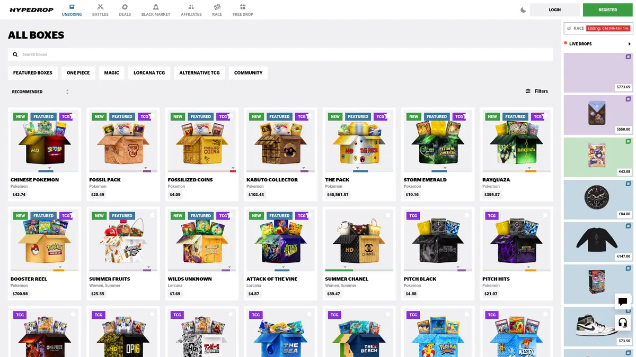Viewport: 636px width, 357px height.
Task: Favorite The Pack box star
Action: tap(388, 116)
